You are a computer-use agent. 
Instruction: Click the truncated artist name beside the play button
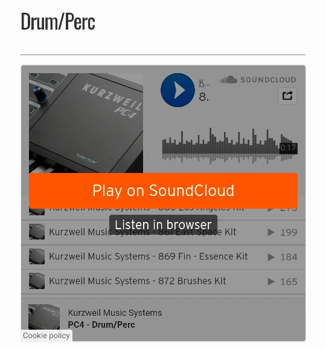[205, 83]
